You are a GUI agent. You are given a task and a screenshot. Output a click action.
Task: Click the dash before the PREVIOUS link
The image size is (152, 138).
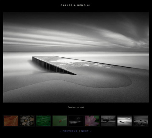click(60, 131)
